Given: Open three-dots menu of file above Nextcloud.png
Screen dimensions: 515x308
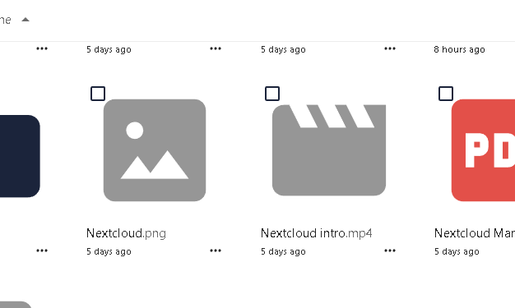Looking at the screenshot, I should (x=216, y=49).
